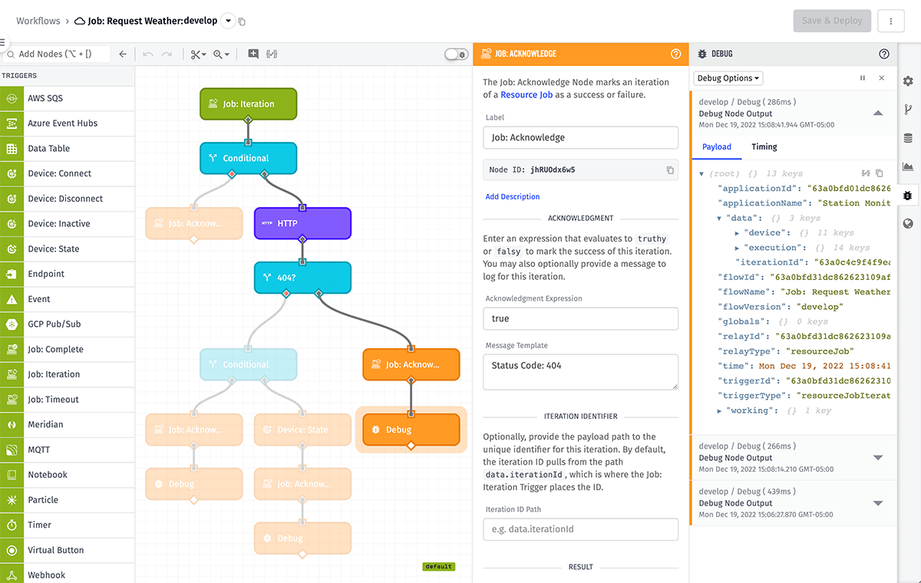Open the zoom level dropdown
The height and width of the screenshot is (583, 921).
[x=222, y=54]
